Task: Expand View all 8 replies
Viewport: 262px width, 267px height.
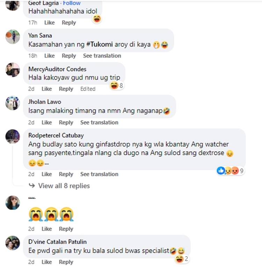Action: (64, 186)
